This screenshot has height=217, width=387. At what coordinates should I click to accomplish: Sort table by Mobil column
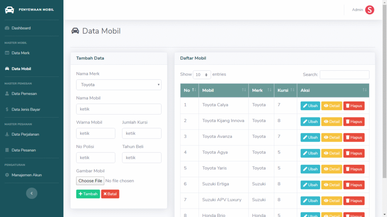pos(224,90)
